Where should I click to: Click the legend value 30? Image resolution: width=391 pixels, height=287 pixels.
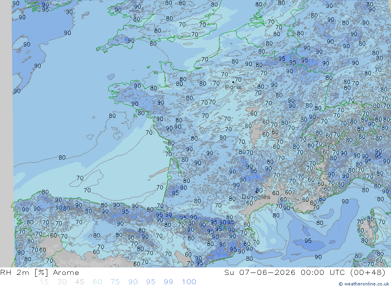pyautogui.click(x=62, y=282)
